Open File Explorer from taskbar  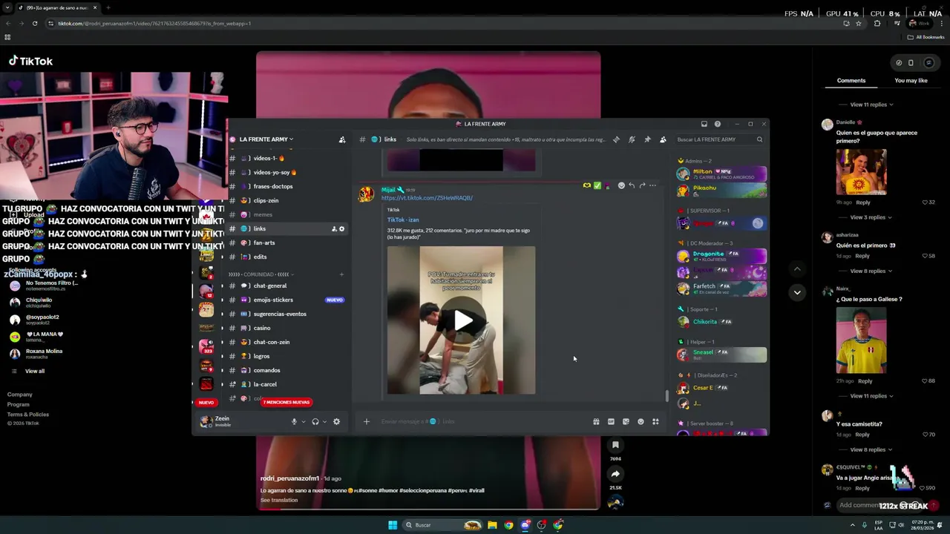(x=492, y=525)
